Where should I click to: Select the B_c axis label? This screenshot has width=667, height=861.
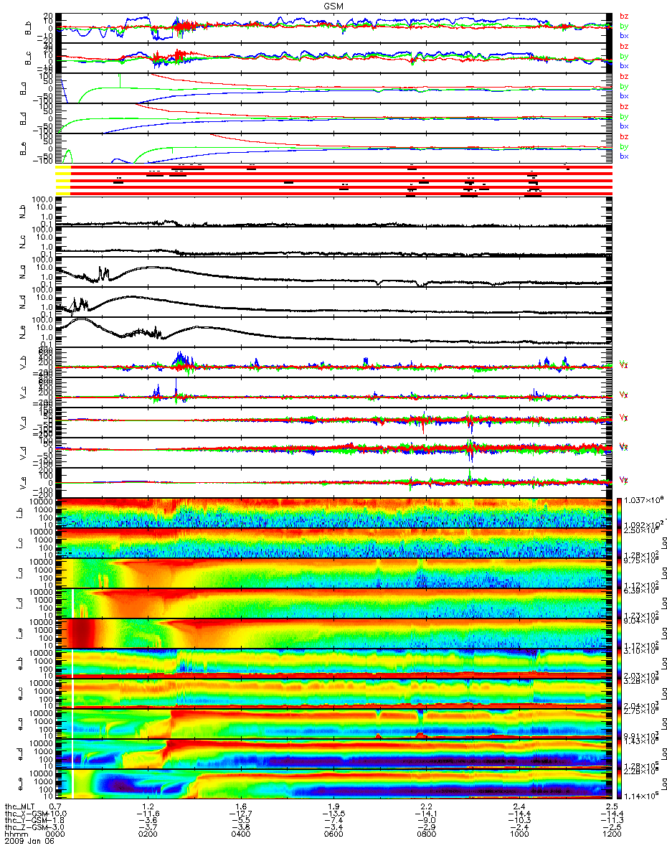(x=29, y=58)
